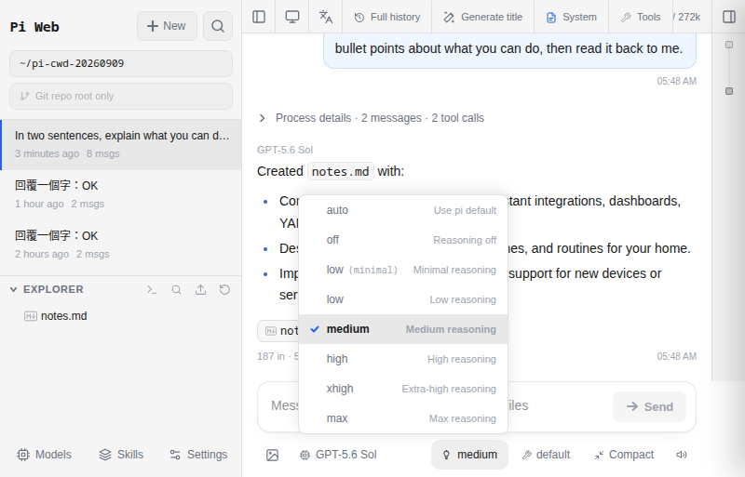Click the working directory path field

tap(121, 63)
